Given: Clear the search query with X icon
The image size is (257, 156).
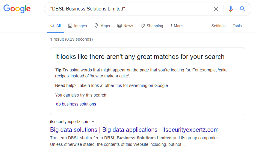Looking at the screenshot, I should click(216, 9).
